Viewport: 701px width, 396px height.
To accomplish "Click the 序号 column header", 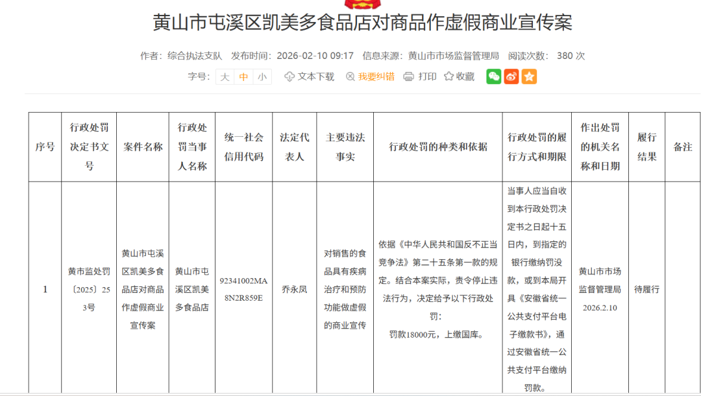I will [45, 147].
